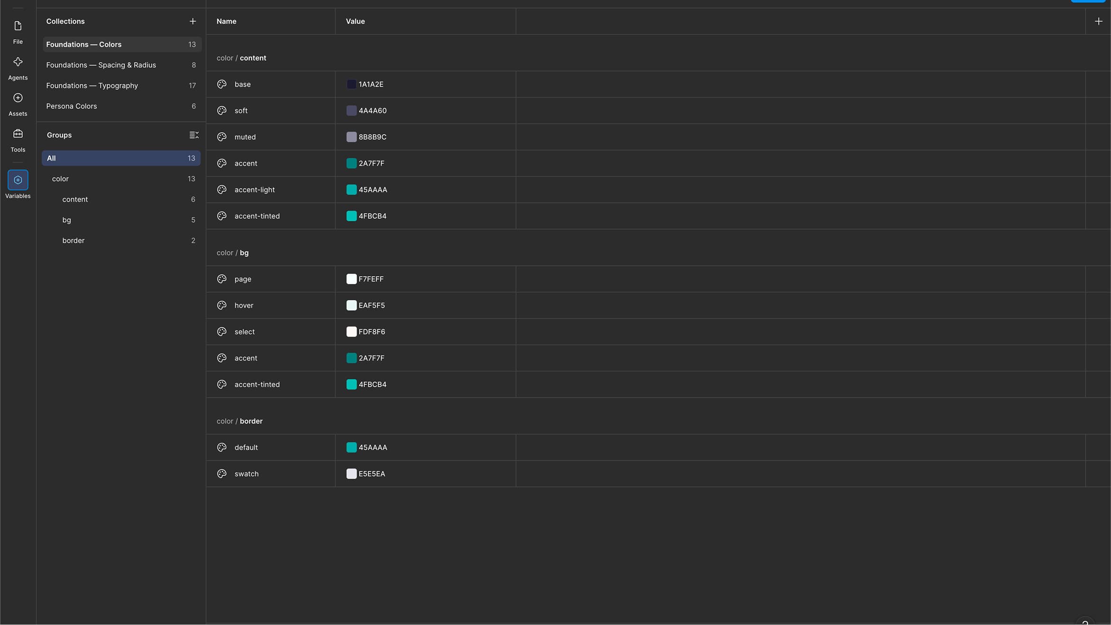Click the color / content section heading
The height and width of the screenshot is (625, 1111).
(241, 58)
